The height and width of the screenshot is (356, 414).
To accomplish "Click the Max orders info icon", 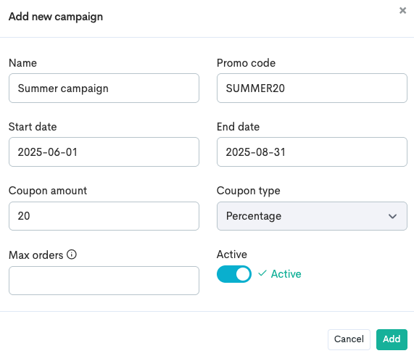I will 72,254.
